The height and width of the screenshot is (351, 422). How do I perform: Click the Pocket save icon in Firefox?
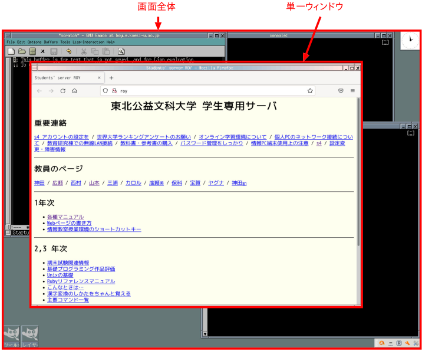[x=341, y=91]
